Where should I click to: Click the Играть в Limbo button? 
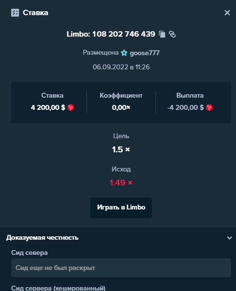point(121,208)
